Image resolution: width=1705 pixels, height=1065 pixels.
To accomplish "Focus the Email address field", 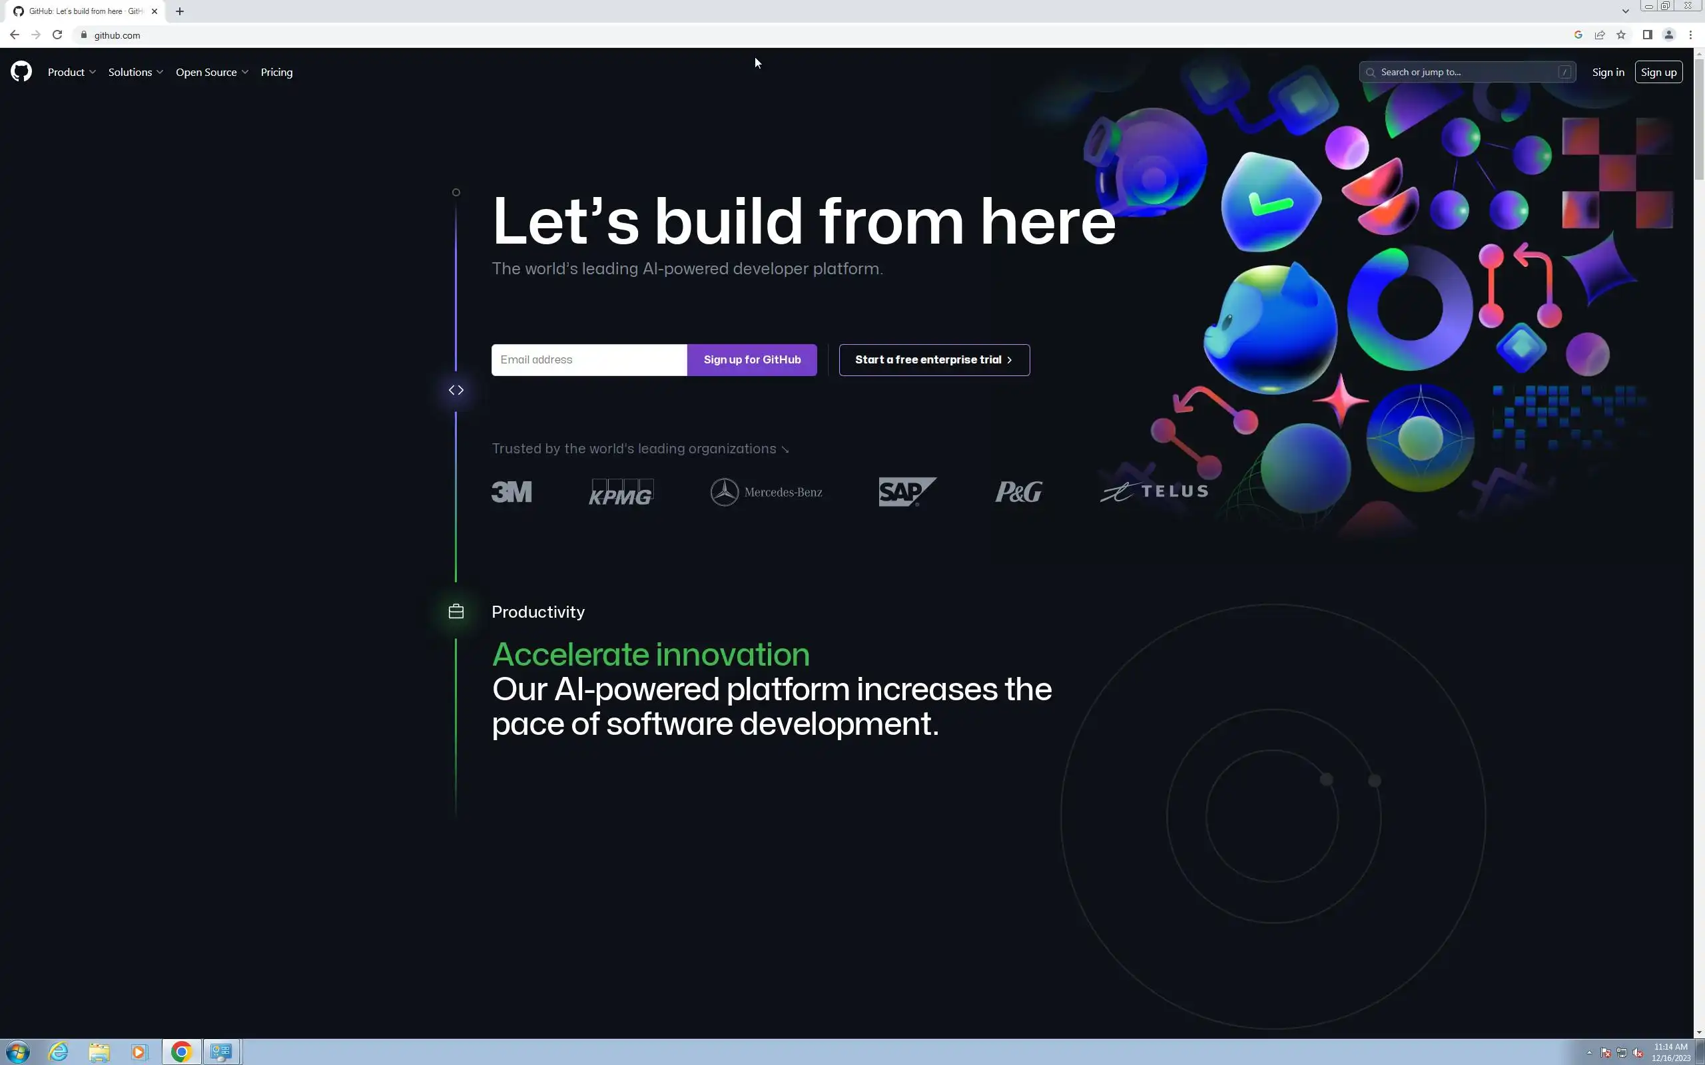I will tap(589, 360).
